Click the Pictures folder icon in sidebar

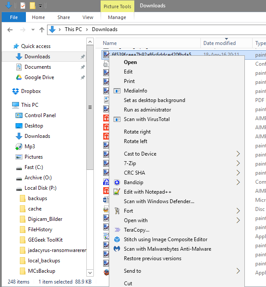pos(19,157)
